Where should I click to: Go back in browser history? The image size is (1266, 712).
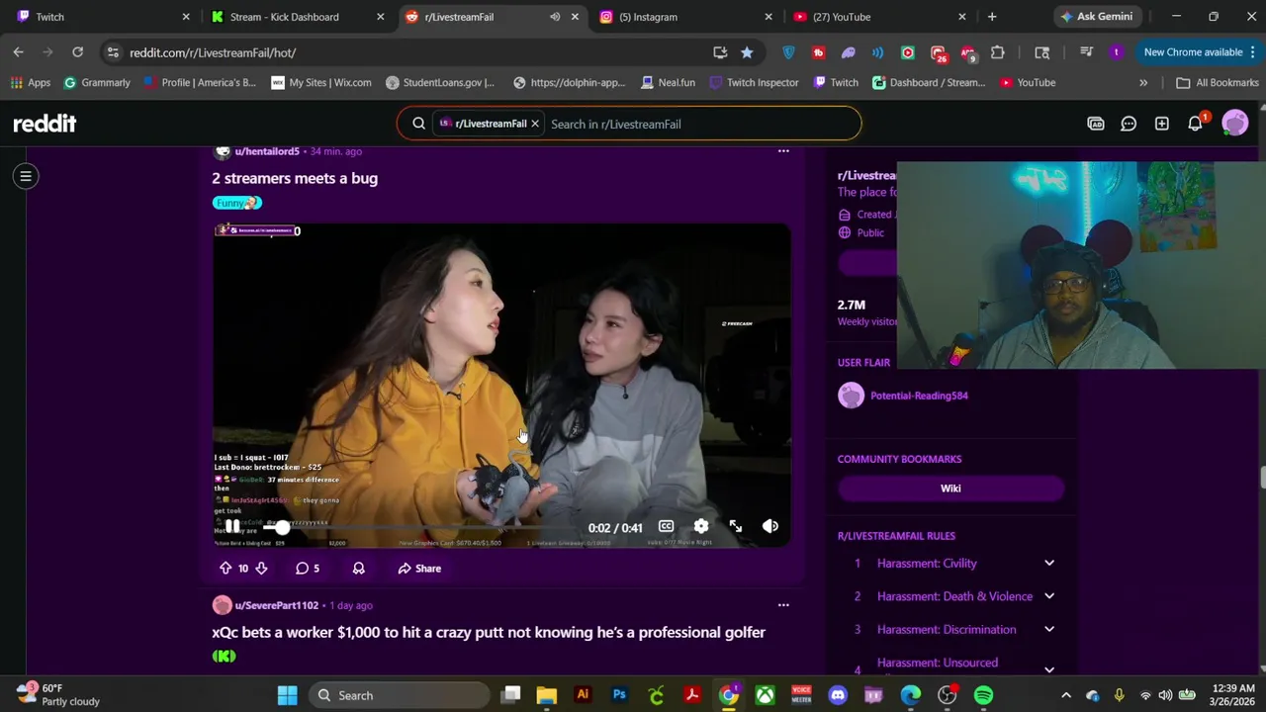pyautogui.click(x=19, y=52)
